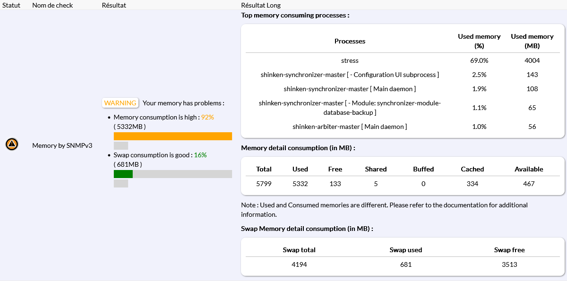Click the orange memory consumption bar
Viewport: 567px width, 281px height.
tap(172, 136)
